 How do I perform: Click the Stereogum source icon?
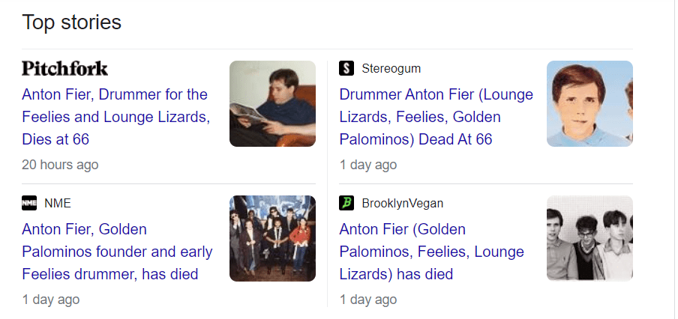click(346, 69)
